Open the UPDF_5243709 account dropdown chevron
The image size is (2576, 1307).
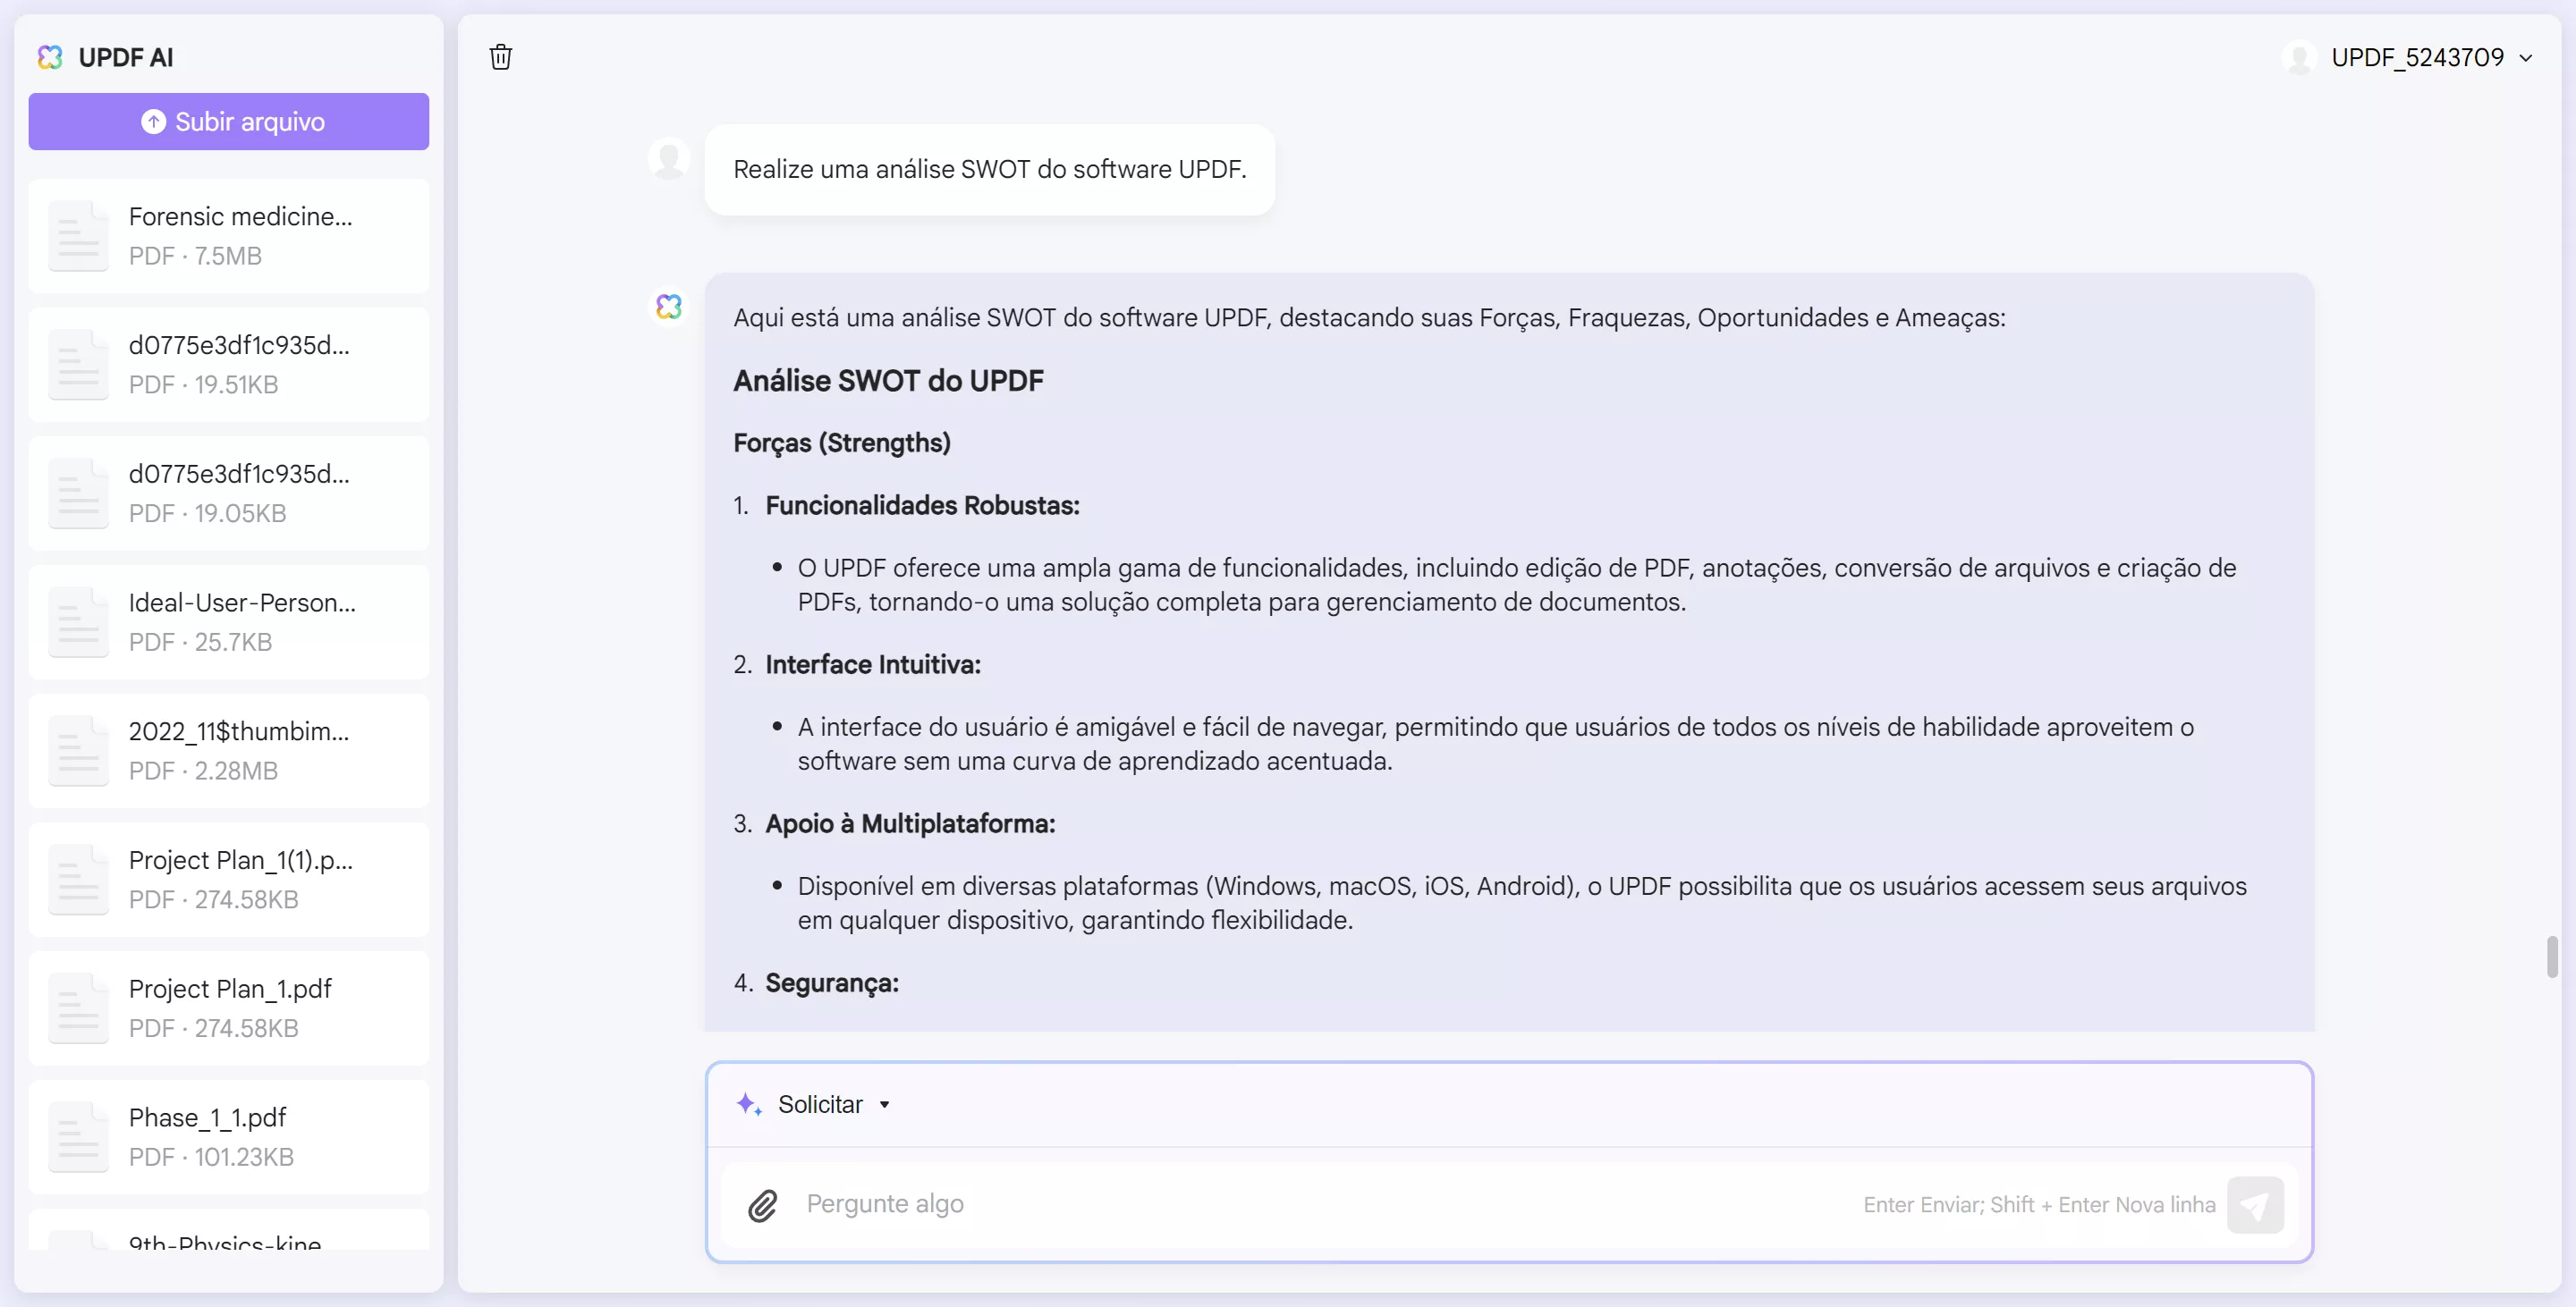click(2526, 58)
